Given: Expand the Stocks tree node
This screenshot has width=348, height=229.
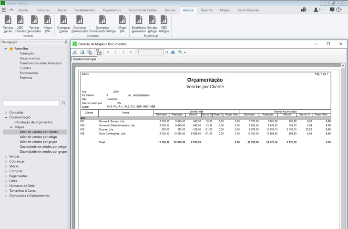Looking at the screenshot, I should [x=6, y=167].
